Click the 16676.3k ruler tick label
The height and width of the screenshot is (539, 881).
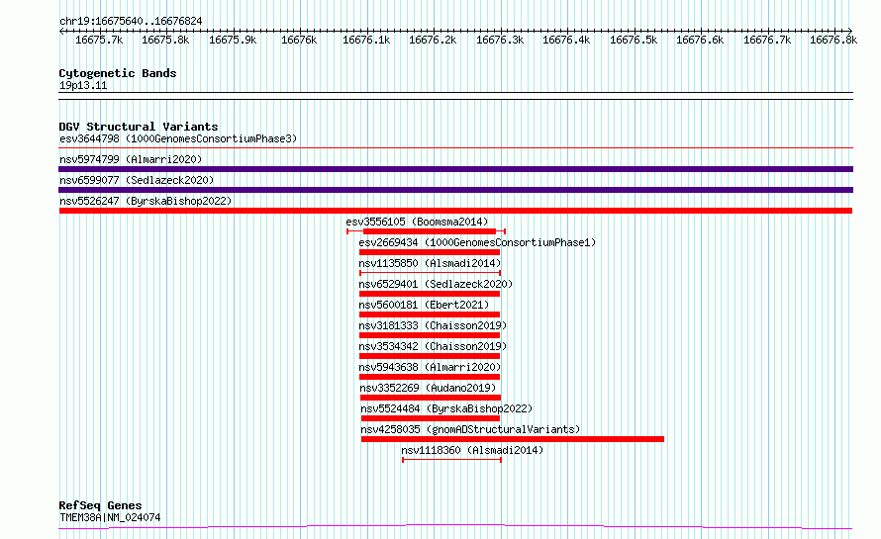point(500,40)
